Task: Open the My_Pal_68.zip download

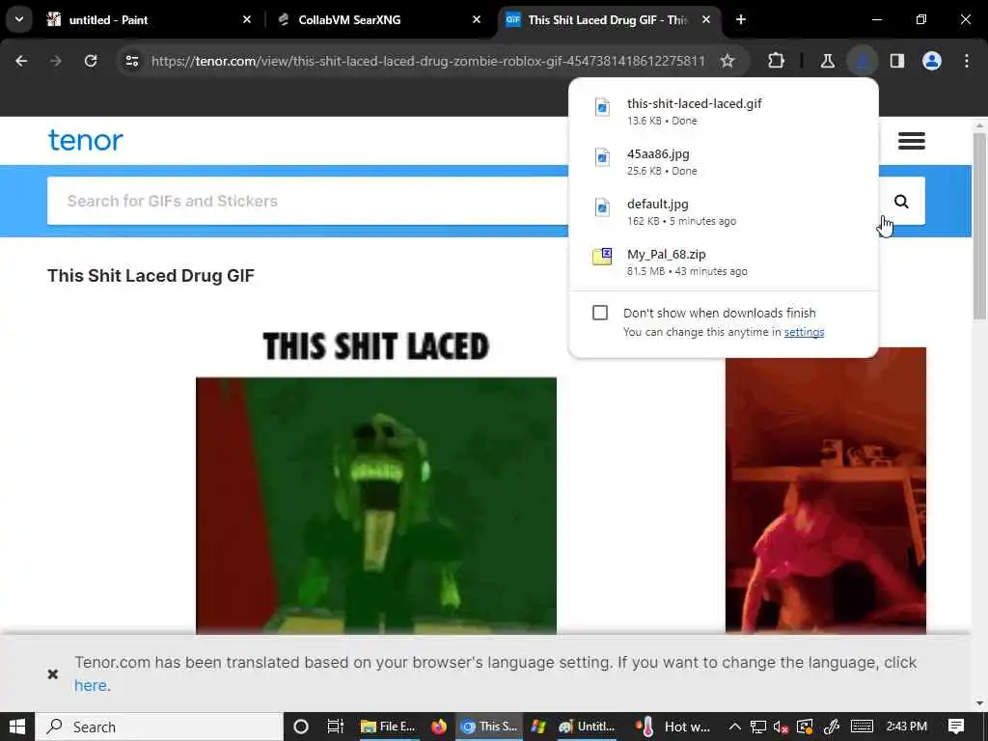Action: [x=724, y=262]
